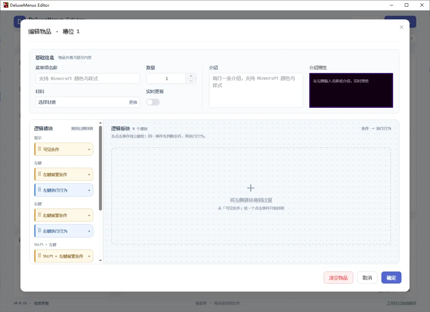Click the plus icon on Shift + 左键前置条件
Image resolution: width=430 pixels, height=312 pixels.
(x=89, y=256)
